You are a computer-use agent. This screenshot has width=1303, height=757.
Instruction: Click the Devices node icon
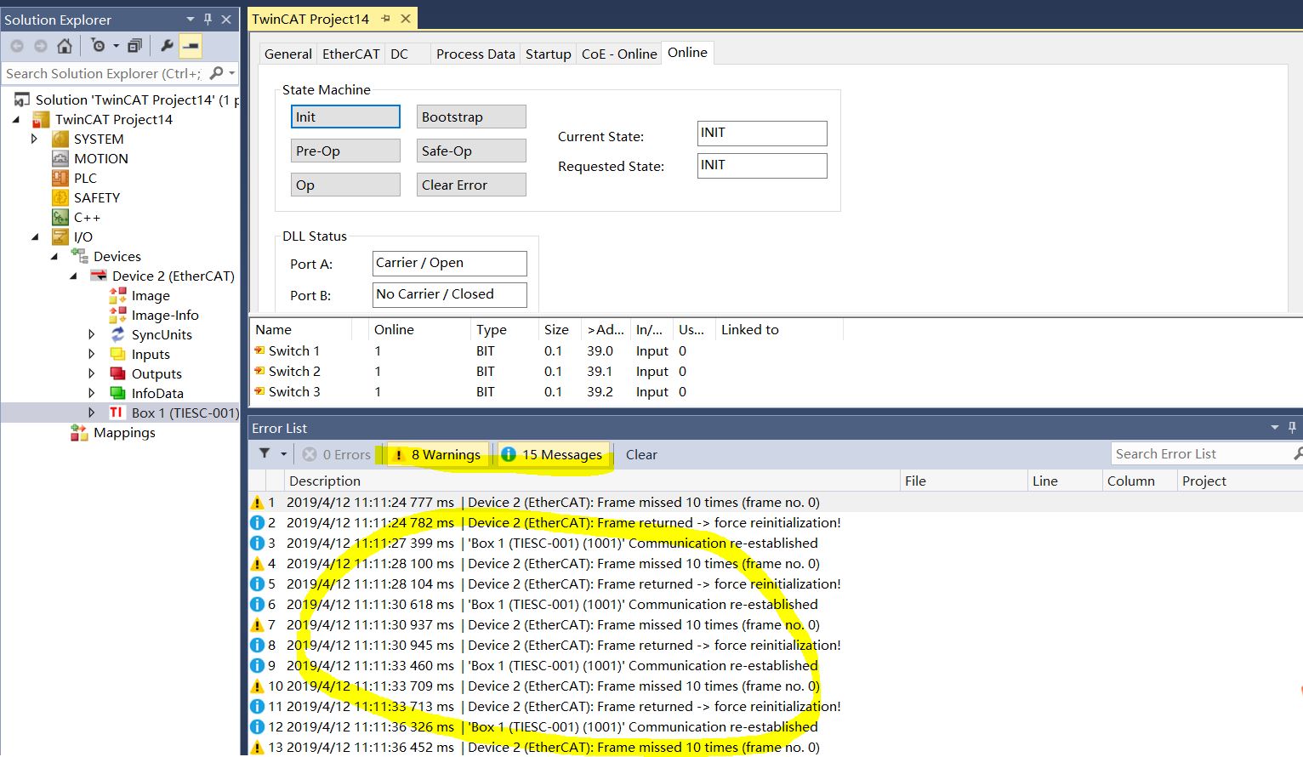[x=80, y=256]
